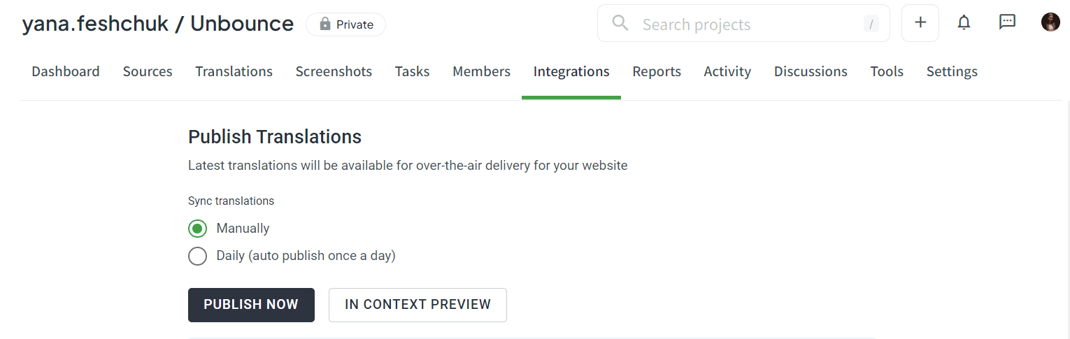Click the plus icon to create new project
Screen dimensions: 1070x339
[920, 23]
